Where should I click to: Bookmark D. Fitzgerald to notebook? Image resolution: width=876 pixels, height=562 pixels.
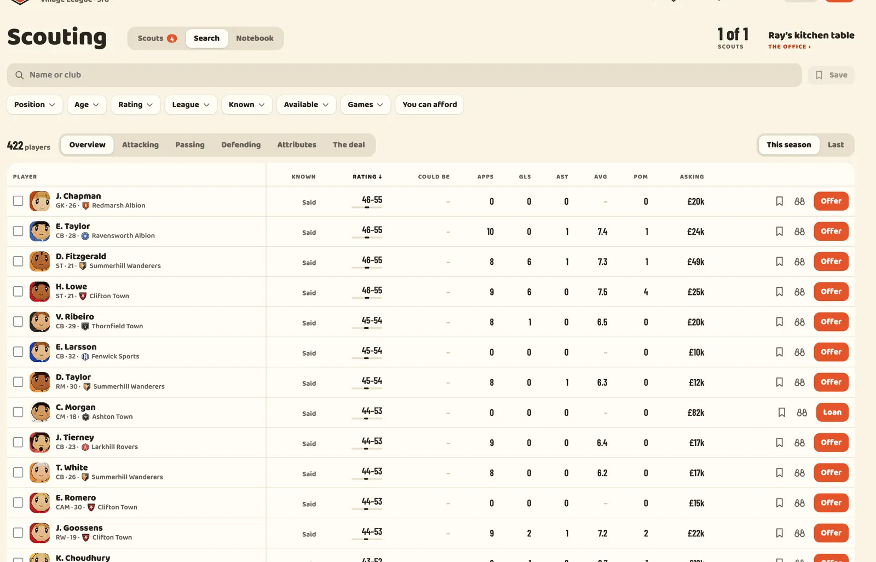[779, 262]
